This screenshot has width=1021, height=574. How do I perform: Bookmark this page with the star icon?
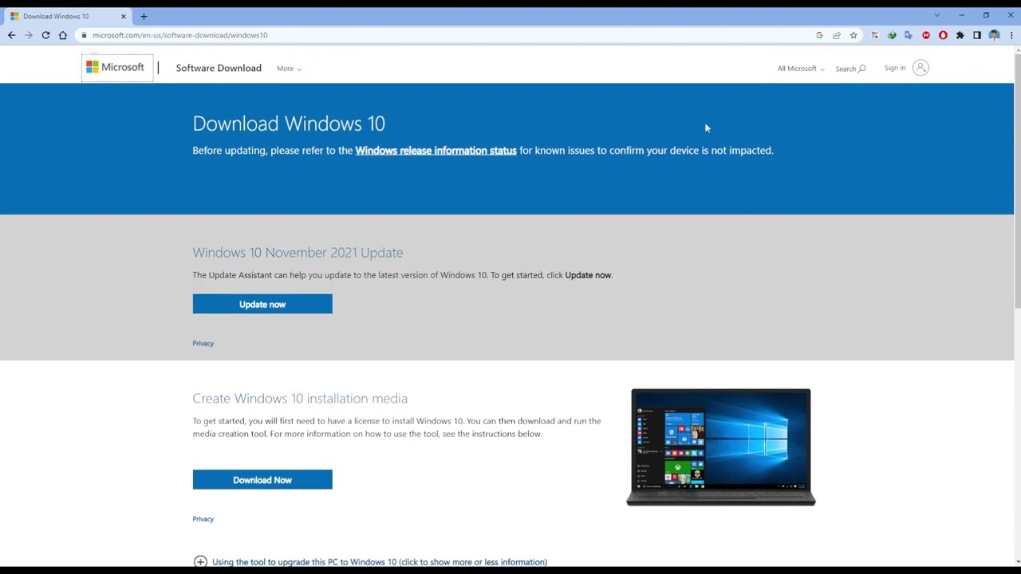(x=853, y=35)
